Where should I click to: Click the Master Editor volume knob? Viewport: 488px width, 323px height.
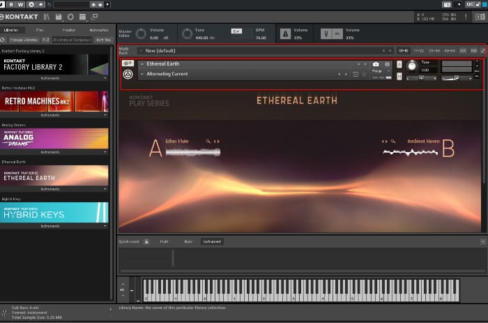click(x=141, y=33)
